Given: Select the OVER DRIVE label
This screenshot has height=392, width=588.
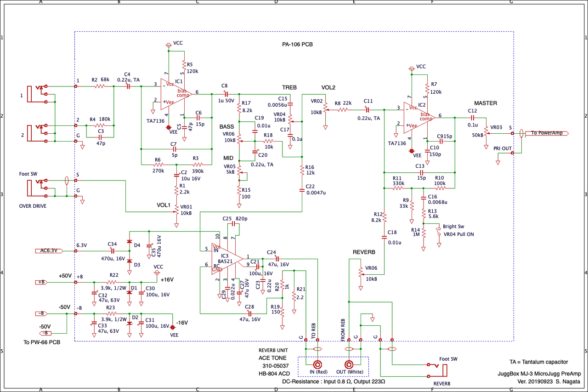Looking at the screenshot, I should [33, 206].
